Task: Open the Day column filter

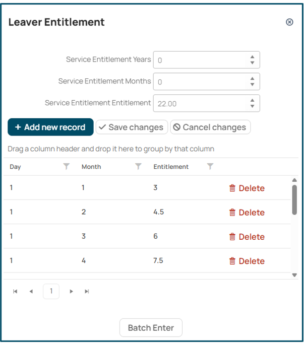Action: (66, 166)
